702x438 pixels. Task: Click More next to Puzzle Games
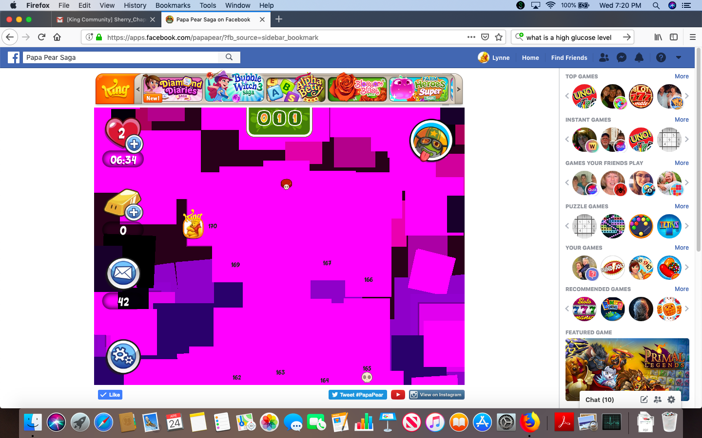pyautogui.click(x=682, y=206)
